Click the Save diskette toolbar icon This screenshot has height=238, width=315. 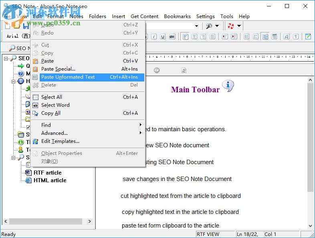[26, 26]
